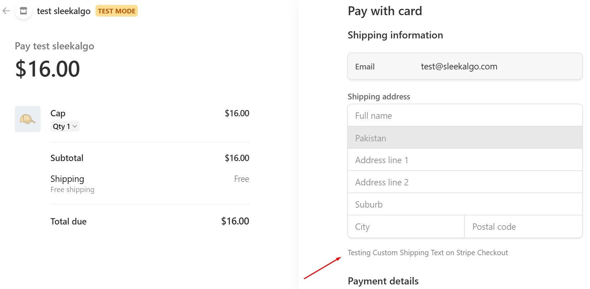Click the test sleekalgo store icon
590x289 pixels.
(x=23, y=11)
